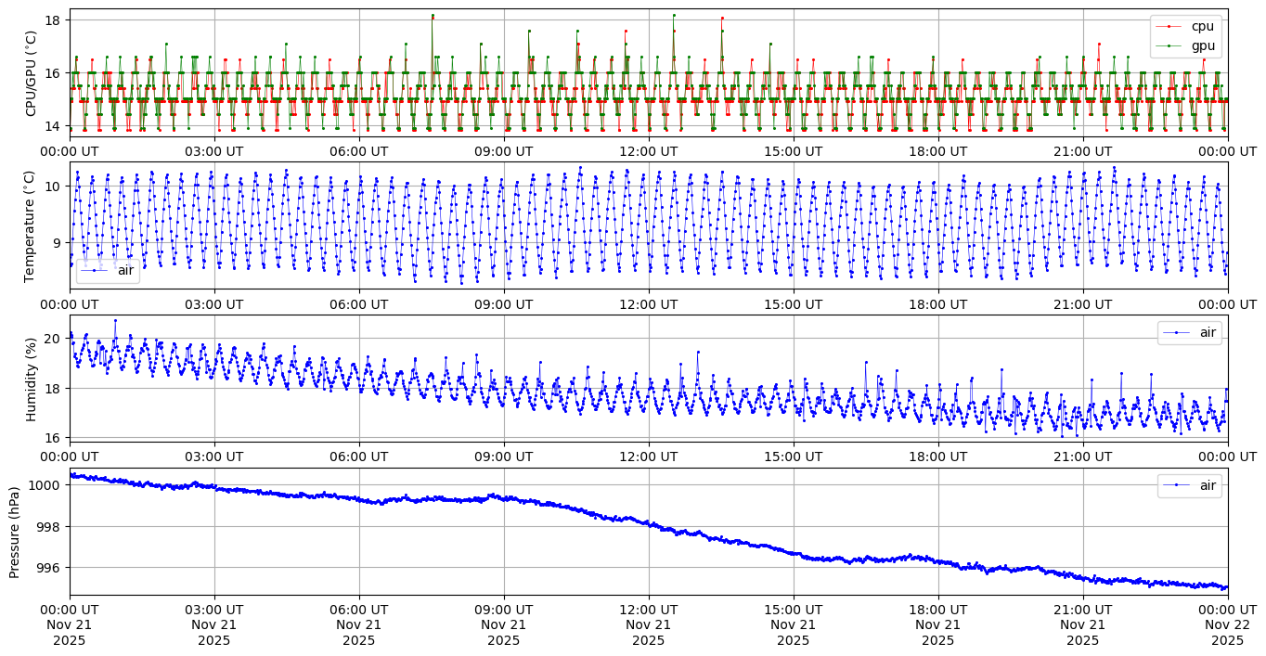Click the 'gpu' legend text label
Image resolution: width=1266 pixels, height=656 pixels.
tap(1202, 45)
